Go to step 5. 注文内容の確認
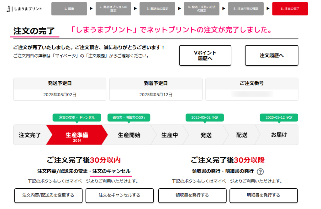Viewport: 321px width, 209px height. [x=246, y=9]
